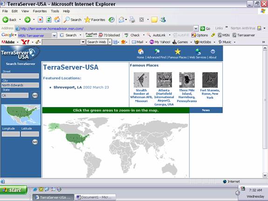The image size is (268, 201).
Task: Click the MSN bookmark button
Action: [x=224, y=35]
